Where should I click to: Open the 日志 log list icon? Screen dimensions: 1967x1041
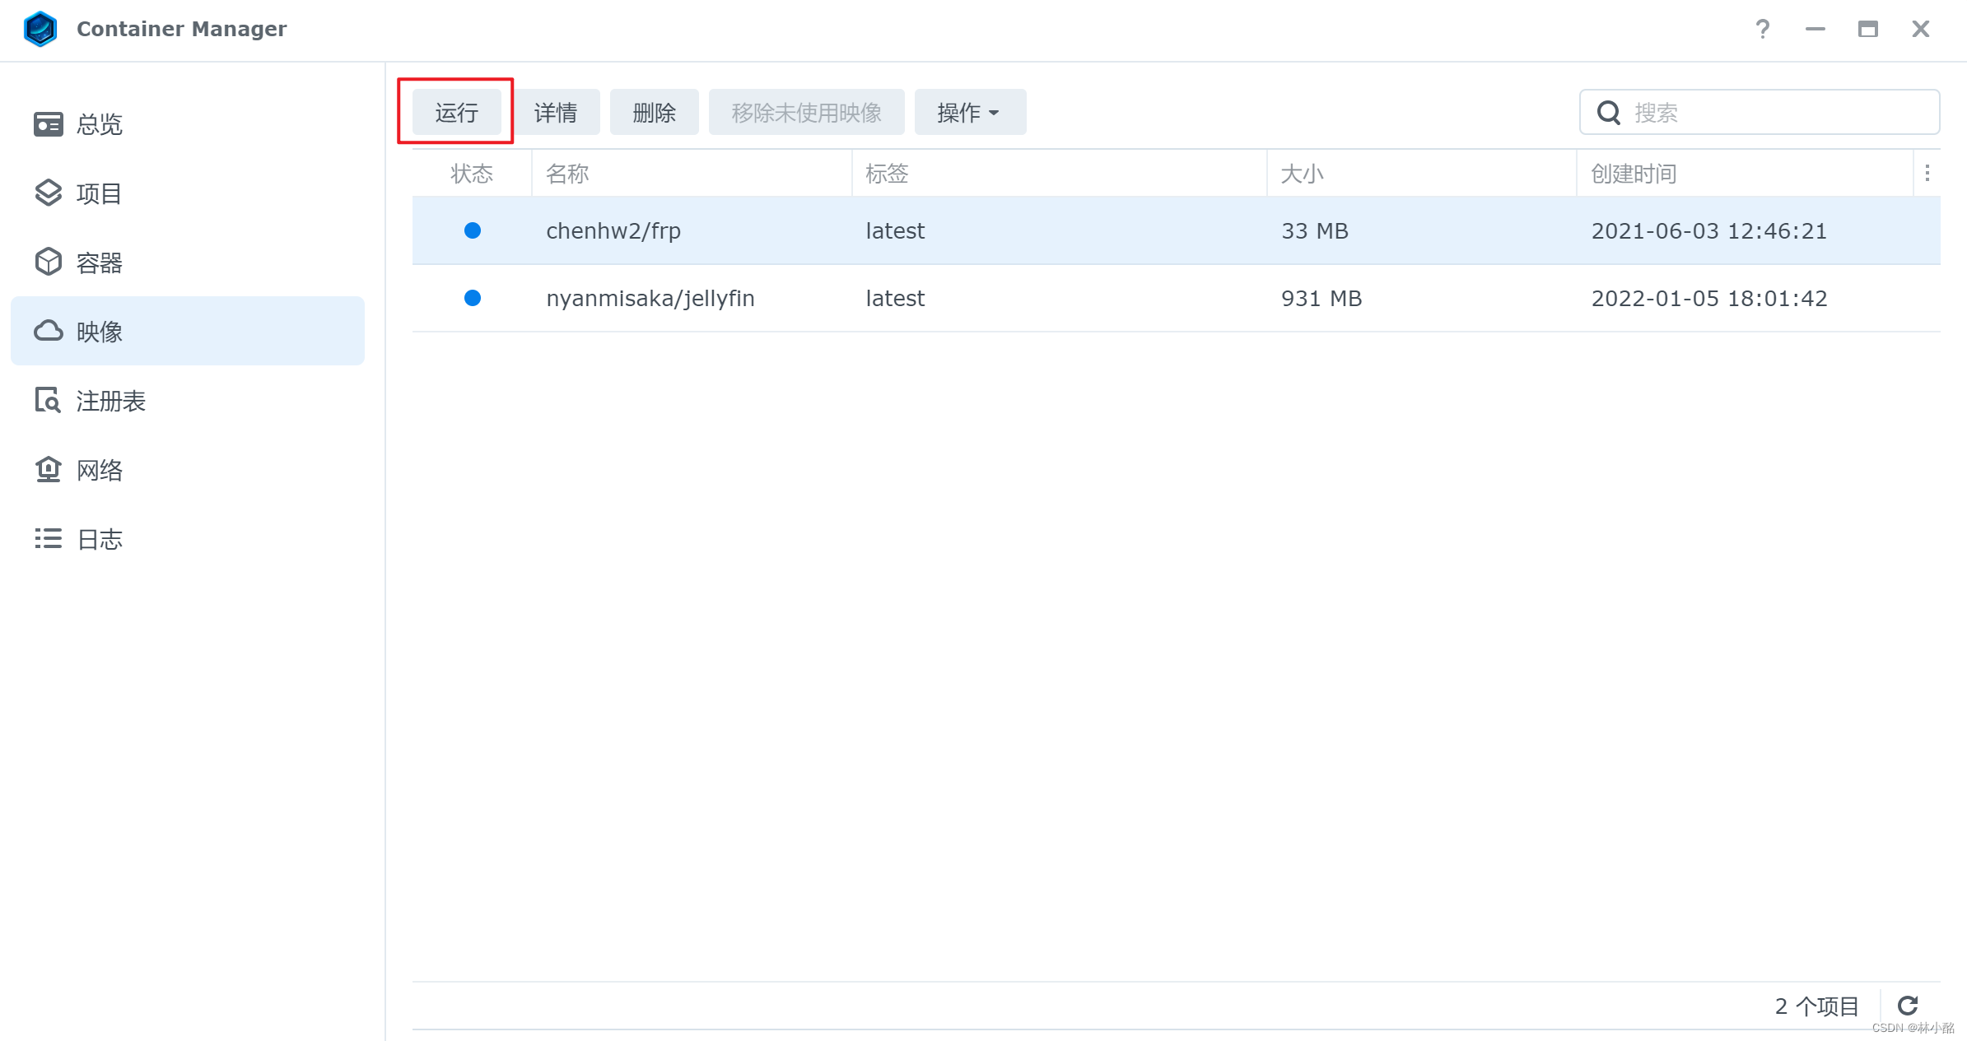(x=49, y=538)
